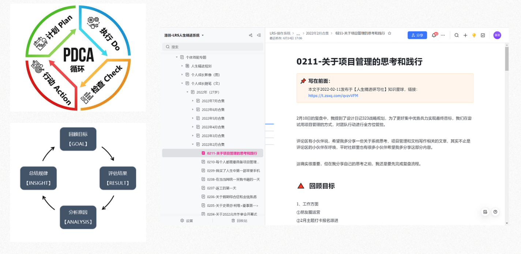Click the sidebar 搜索 search field

pyautogui.click(x=213, y=47)
